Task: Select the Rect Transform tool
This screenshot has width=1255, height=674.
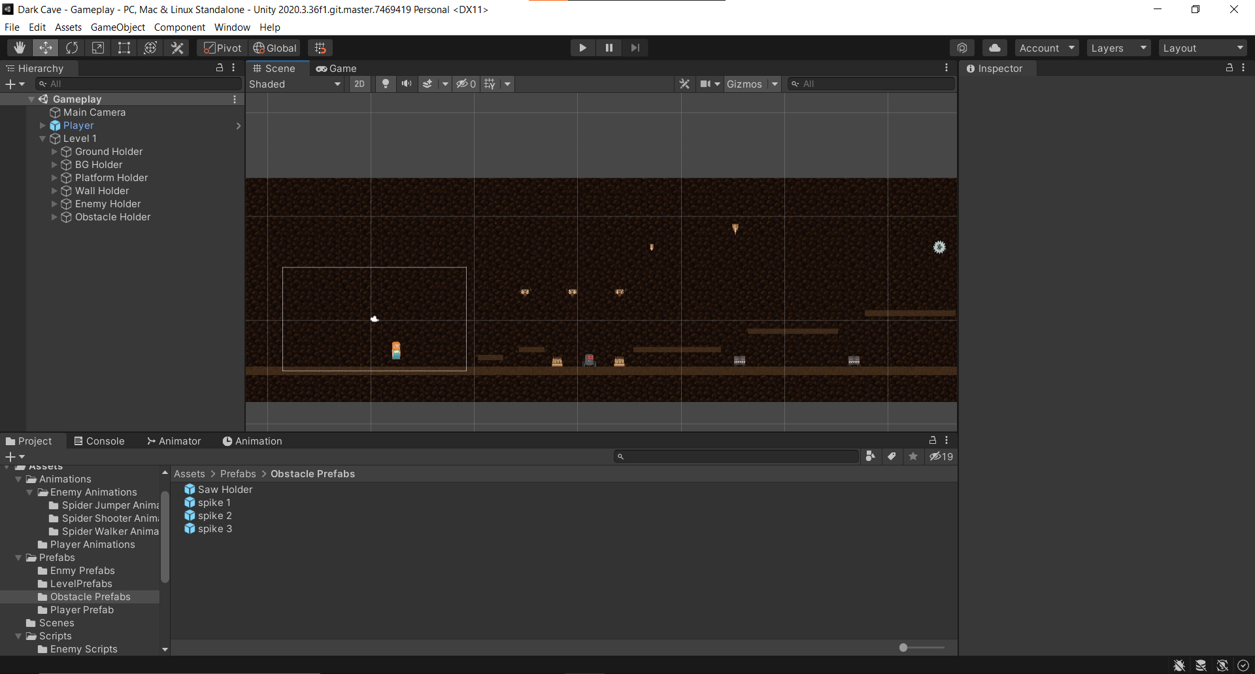Action: 124,47
